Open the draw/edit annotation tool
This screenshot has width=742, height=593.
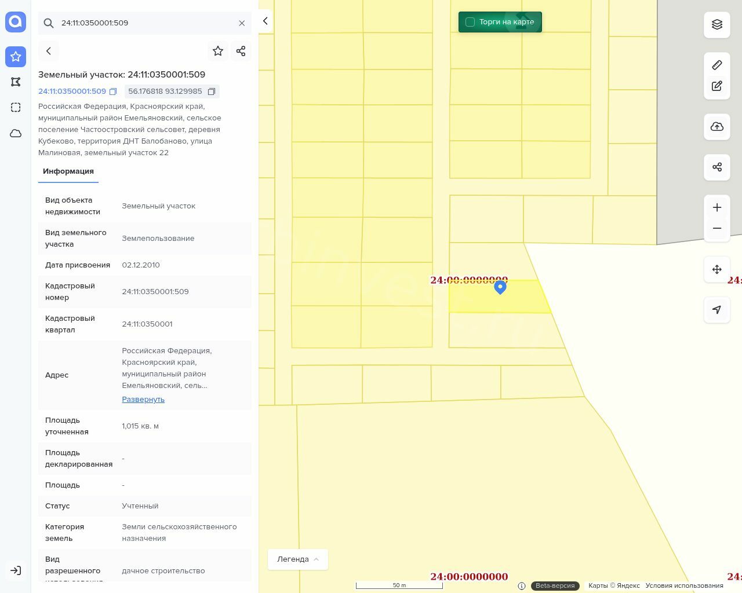tap(717, 86)
